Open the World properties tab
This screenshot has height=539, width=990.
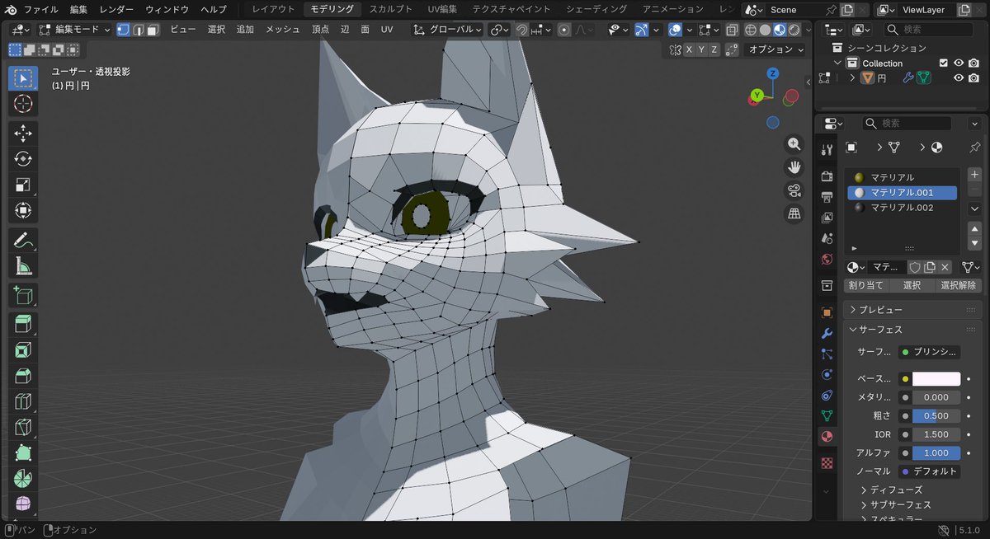pos(827,259)
